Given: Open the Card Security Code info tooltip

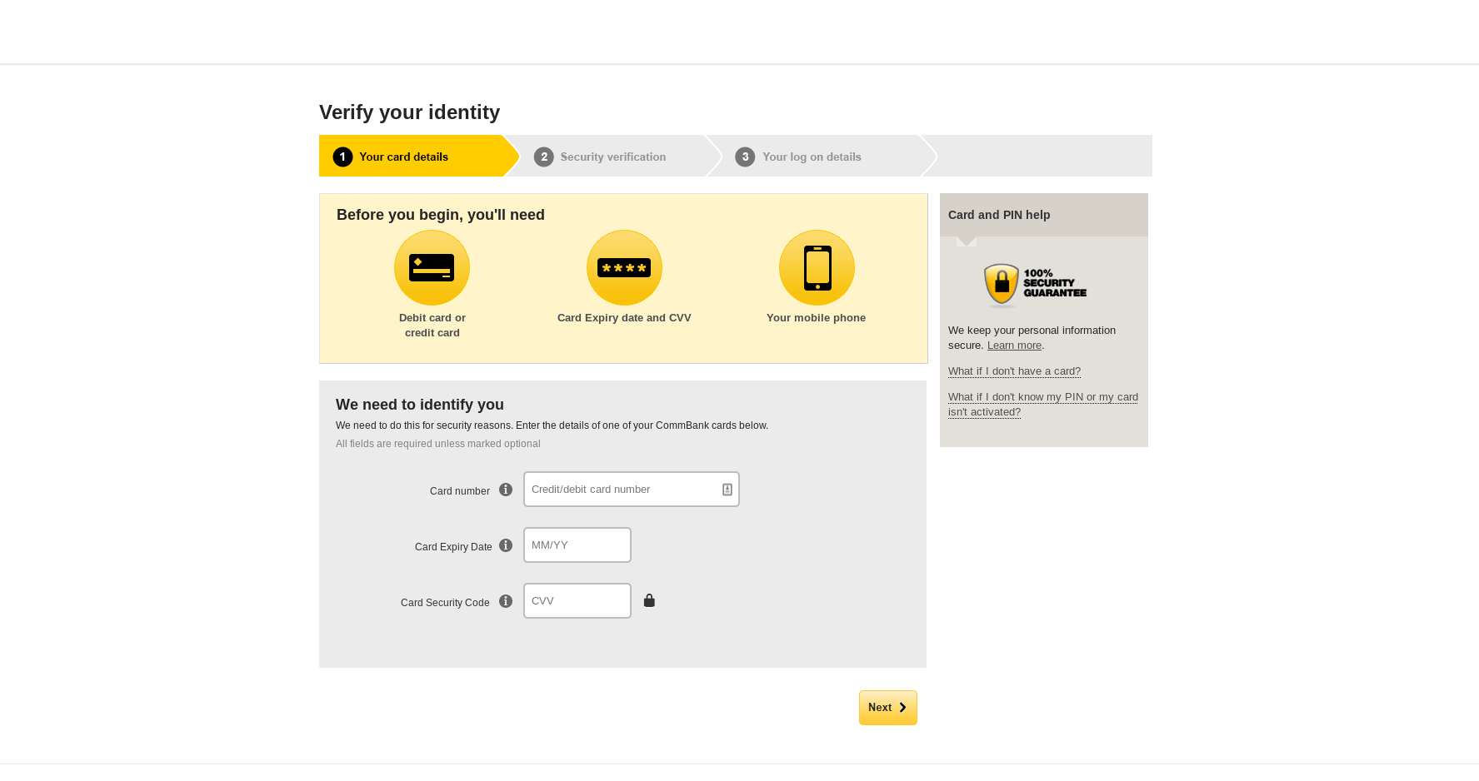Looking at the screenshot, I should [506, 600].
